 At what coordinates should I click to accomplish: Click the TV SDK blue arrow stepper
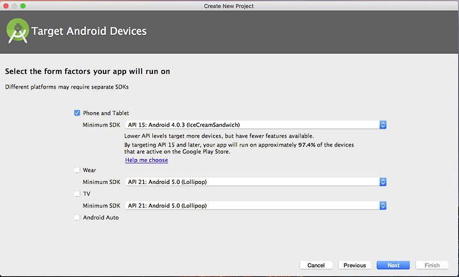pos(383,206)
